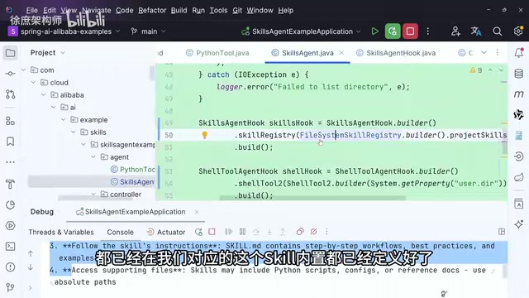Stop debug session from Debug toolbar

pyautogui.click(x=212, y=232)
